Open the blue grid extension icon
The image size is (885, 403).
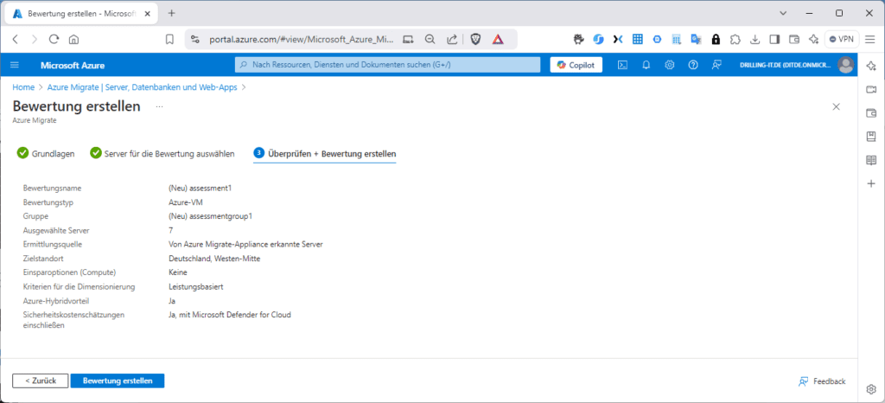point(638,40)
